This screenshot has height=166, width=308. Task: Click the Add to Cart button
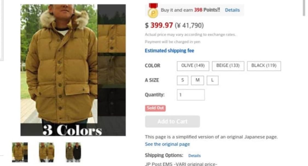click(172, 121)
